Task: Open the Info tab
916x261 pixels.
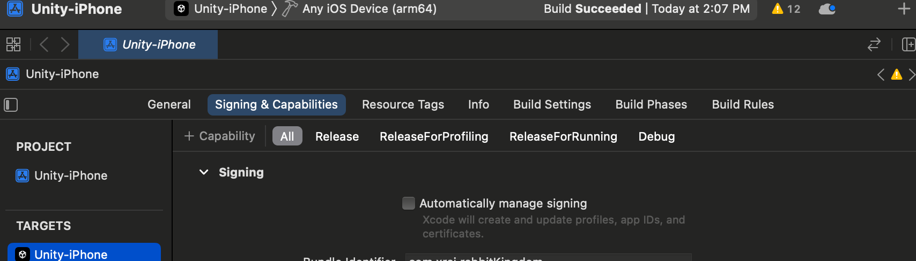Action: click(478, 104)
